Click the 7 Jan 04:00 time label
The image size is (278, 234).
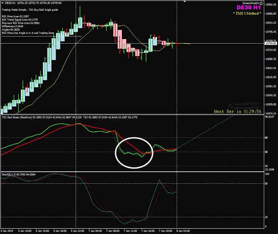point(95,231)
